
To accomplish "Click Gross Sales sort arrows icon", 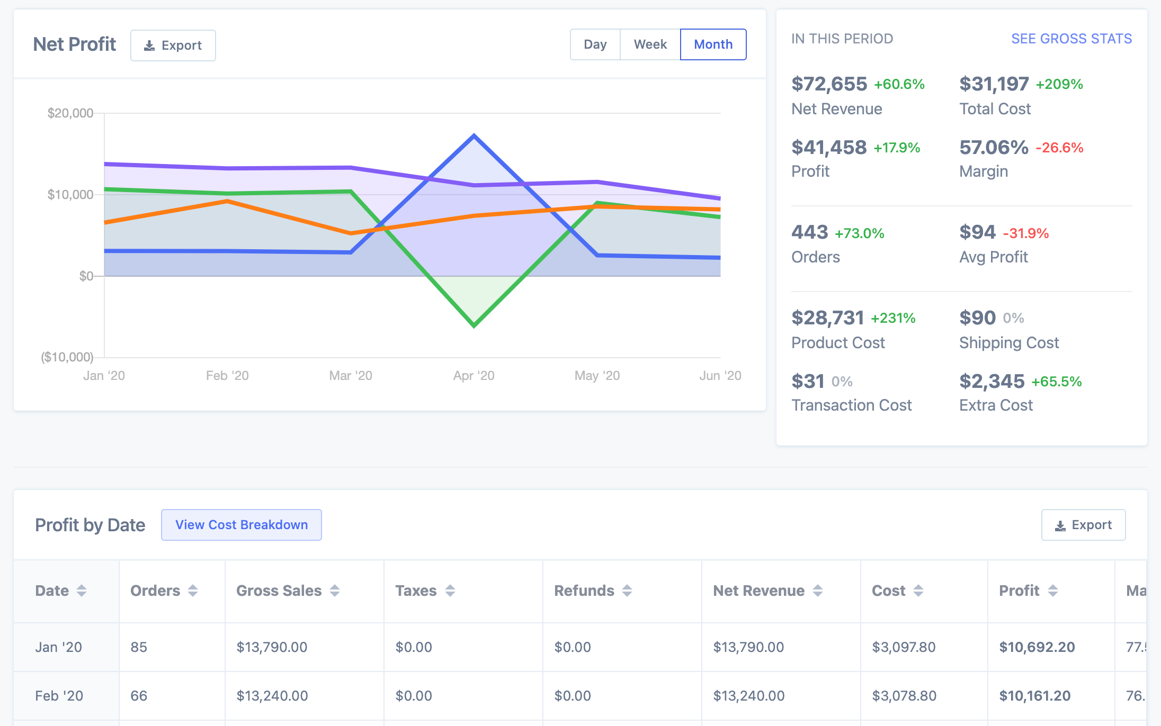I will (x=335, y=591).
